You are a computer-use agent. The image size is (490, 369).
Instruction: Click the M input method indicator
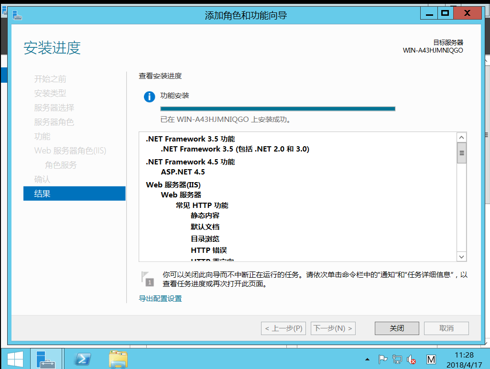[x=431, y=359]
